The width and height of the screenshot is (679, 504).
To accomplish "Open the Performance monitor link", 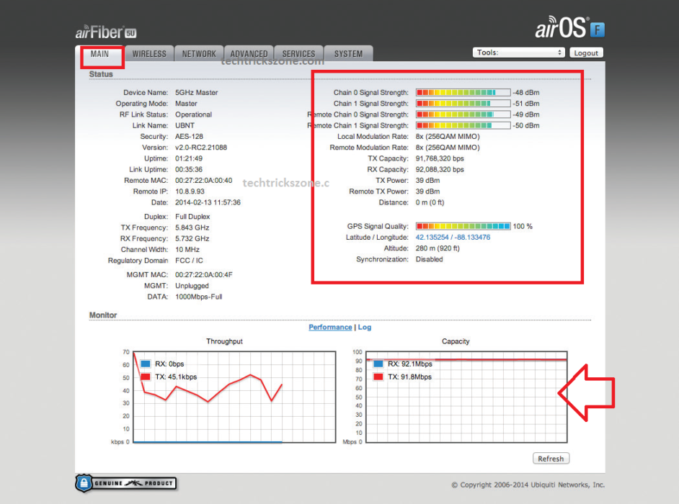I will tap(330, 327).
